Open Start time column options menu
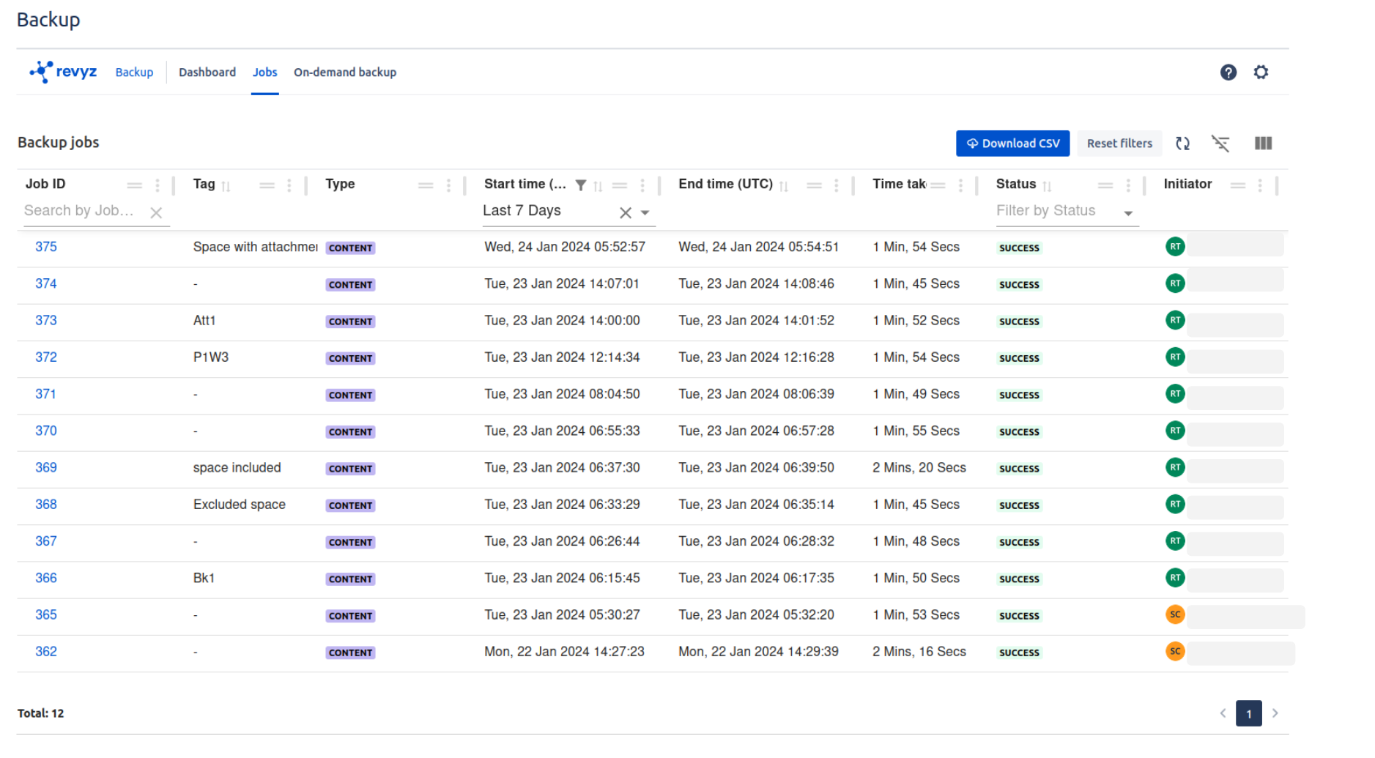 pyautogui.click(x=642, y=185)
